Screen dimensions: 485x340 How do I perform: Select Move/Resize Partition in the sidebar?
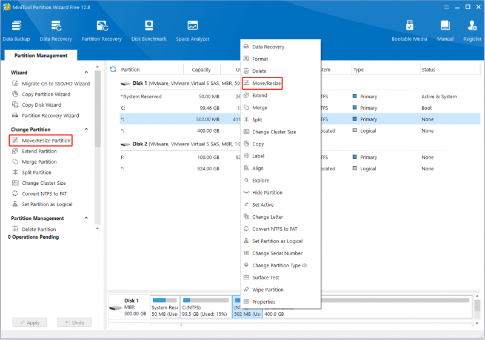click(x=41, y=141)
